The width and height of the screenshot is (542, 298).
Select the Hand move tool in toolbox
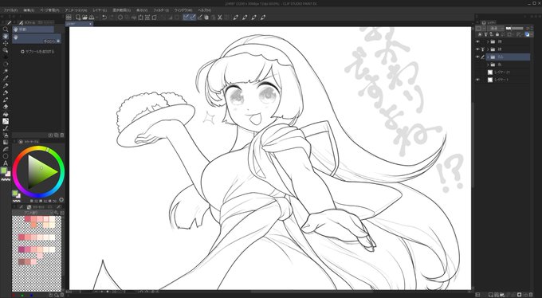click(6, 37)
